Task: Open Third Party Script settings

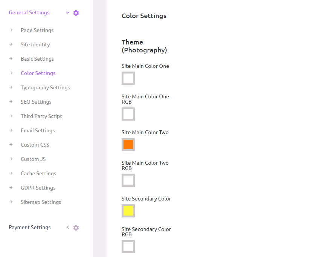Action: coord(41,116)
